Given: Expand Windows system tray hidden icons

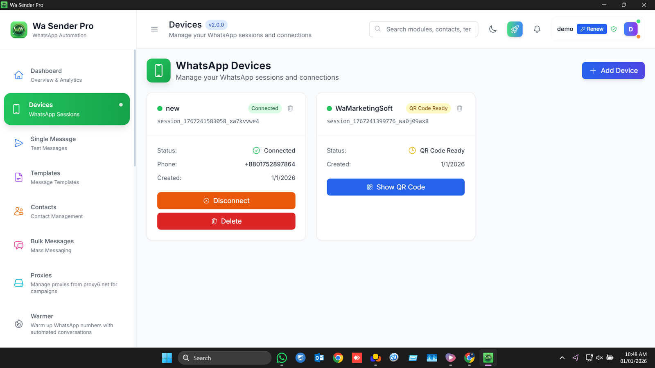Looking at the screenshot, I should (562, 357).
